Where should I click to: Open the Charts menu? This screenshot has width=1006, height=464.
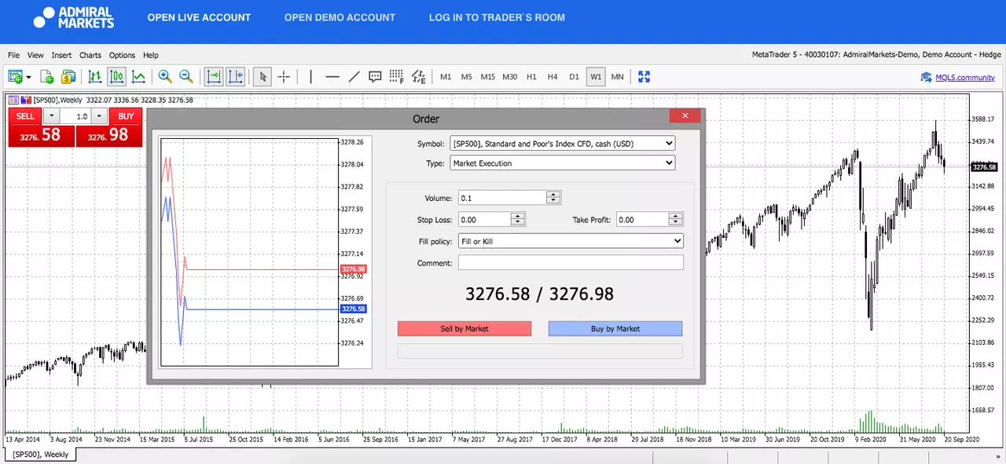coord(90,55)
